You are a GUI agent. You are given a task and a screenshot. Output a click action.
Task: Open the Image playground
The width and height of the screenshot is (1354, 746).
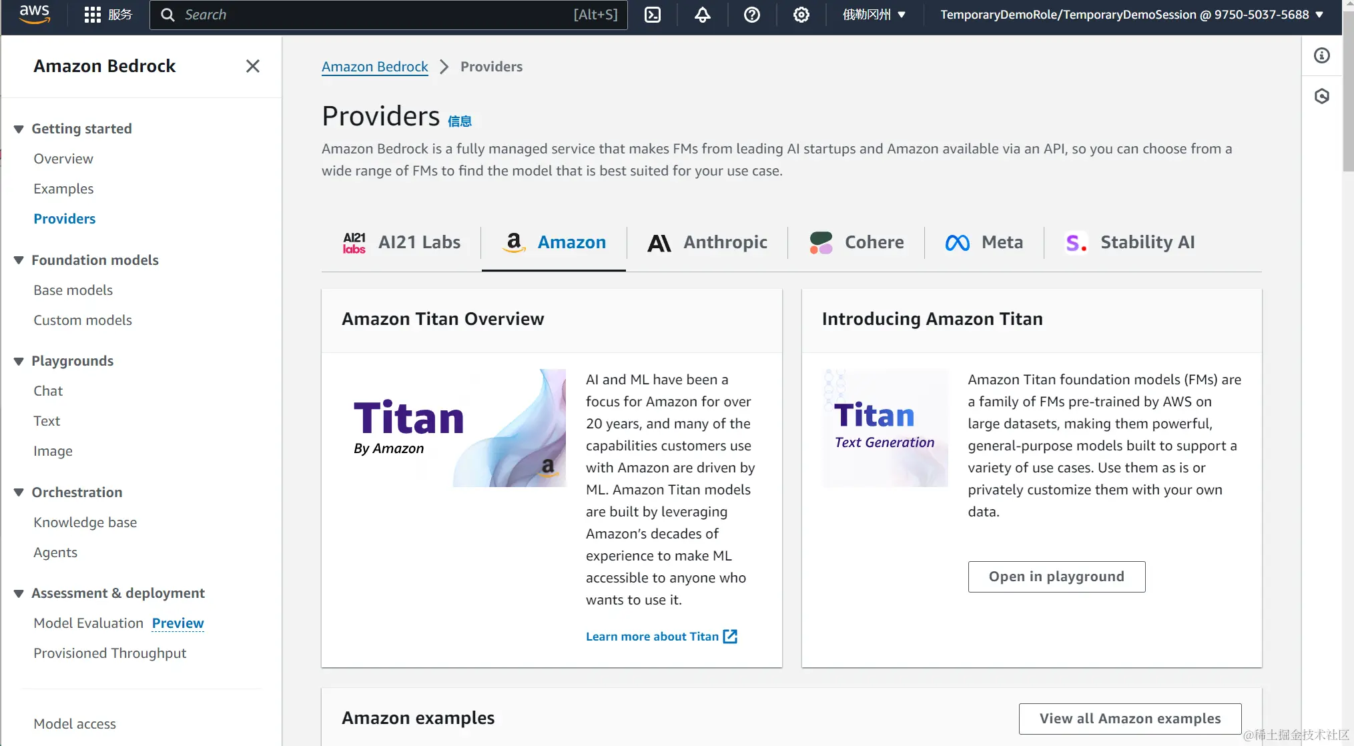[x=53, y=451]
